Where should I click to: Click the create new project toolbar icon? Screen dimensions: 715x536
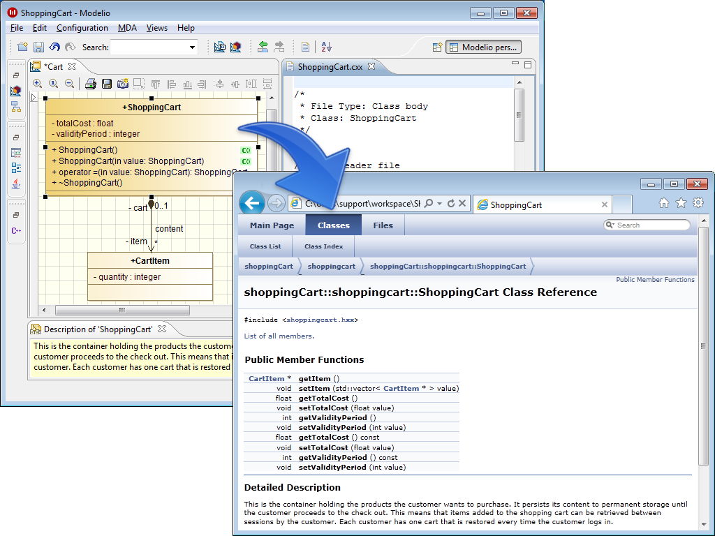click(22, 47)
